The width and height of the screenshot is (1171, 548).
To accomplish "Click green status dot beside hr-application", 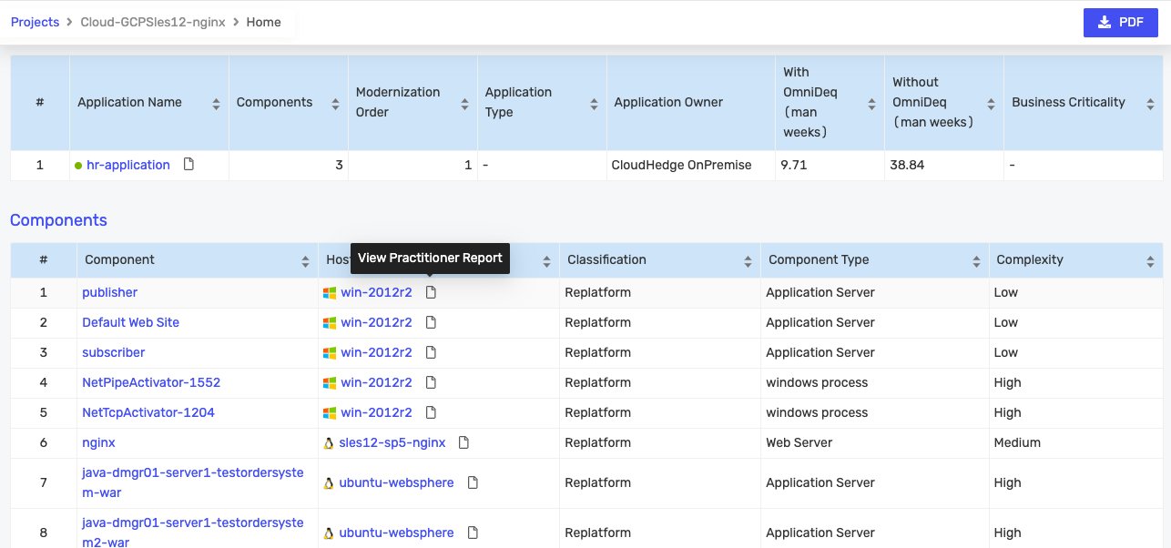I will point(78,166).
